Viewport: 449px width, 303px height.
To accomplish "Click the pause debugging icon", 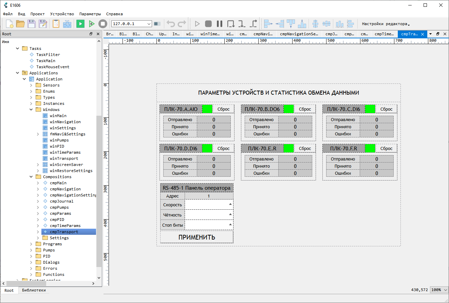I will coord(220,24).
